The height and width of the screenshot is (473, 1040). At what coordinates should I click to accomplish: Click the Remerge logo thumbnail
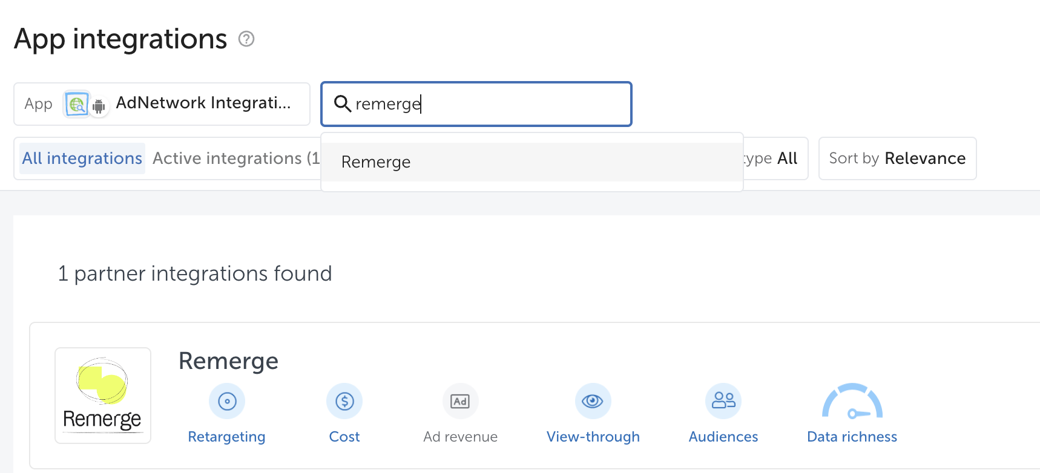click(x=103, y=396)
